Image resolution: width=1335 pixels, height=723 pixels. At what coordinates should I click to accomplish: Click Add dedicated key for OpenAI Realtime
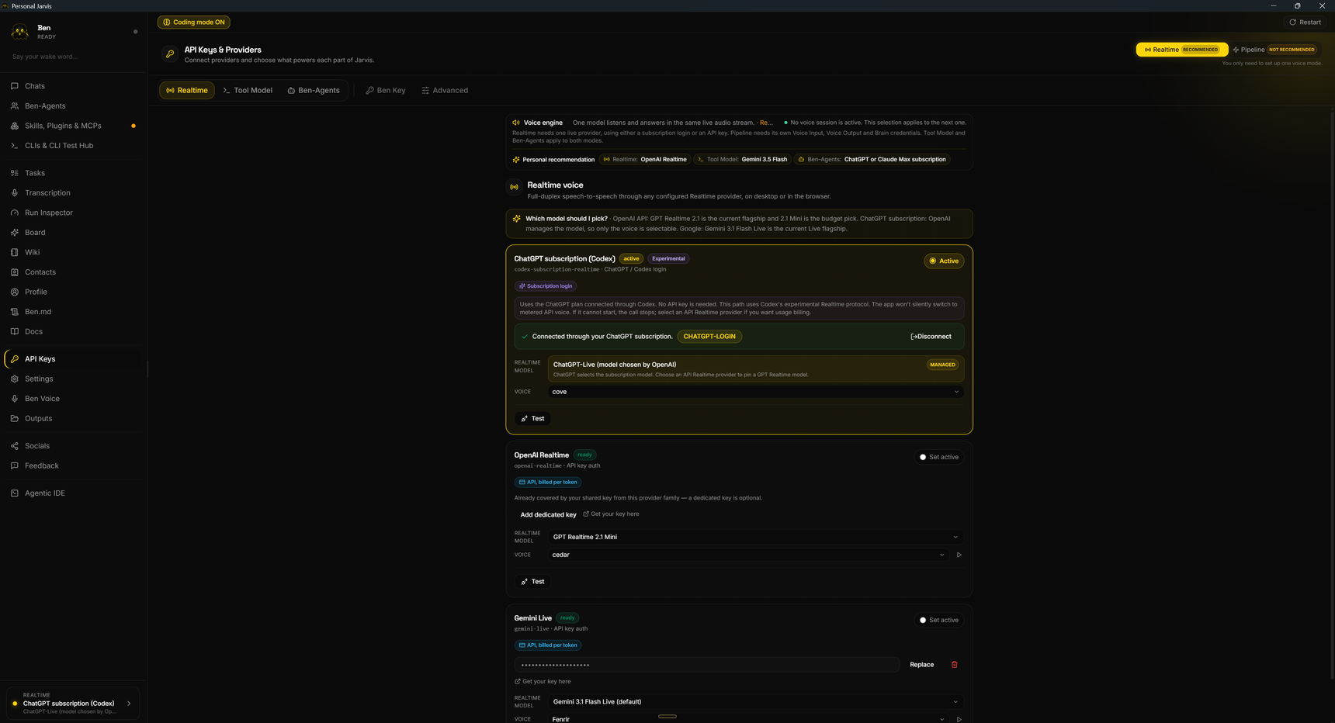tap(548, 514)
